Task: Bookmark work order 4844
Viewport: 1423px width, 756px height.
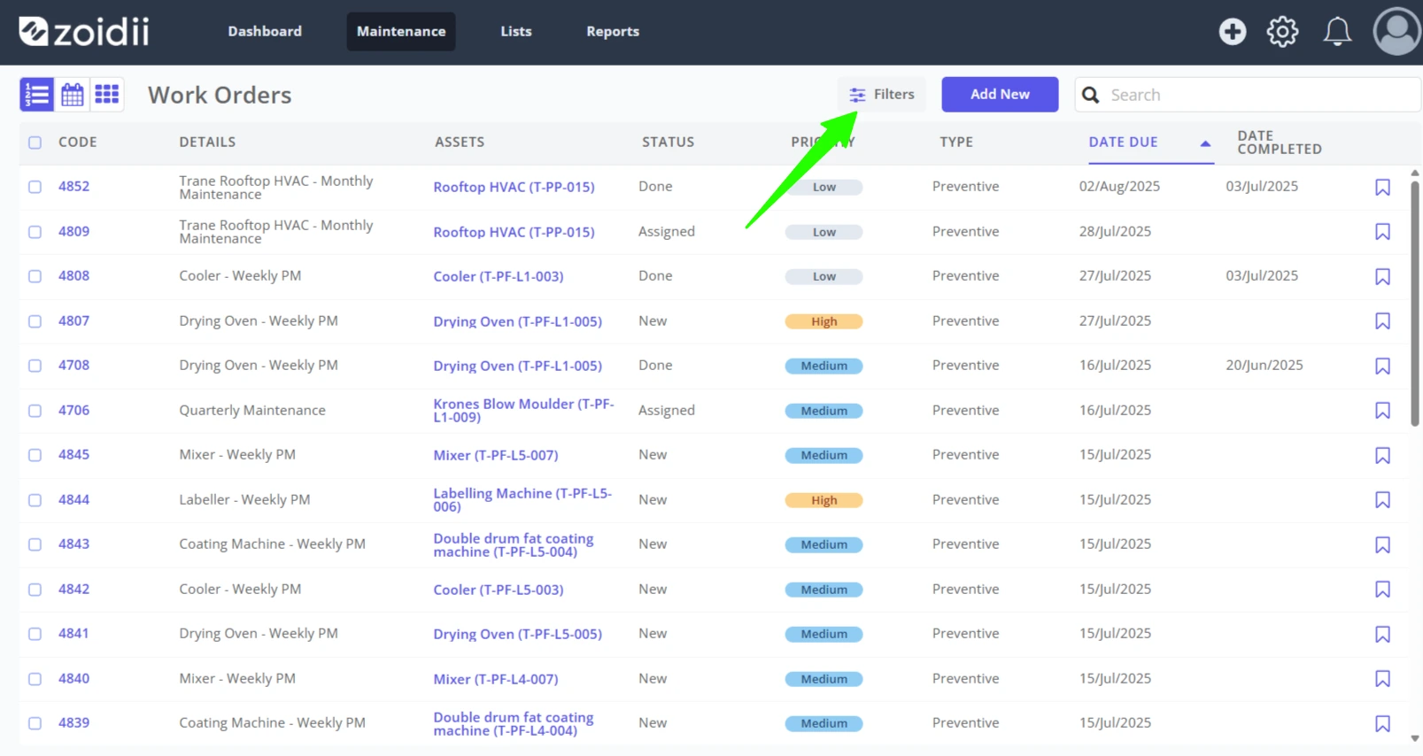Action: (x=1382, y=500)
